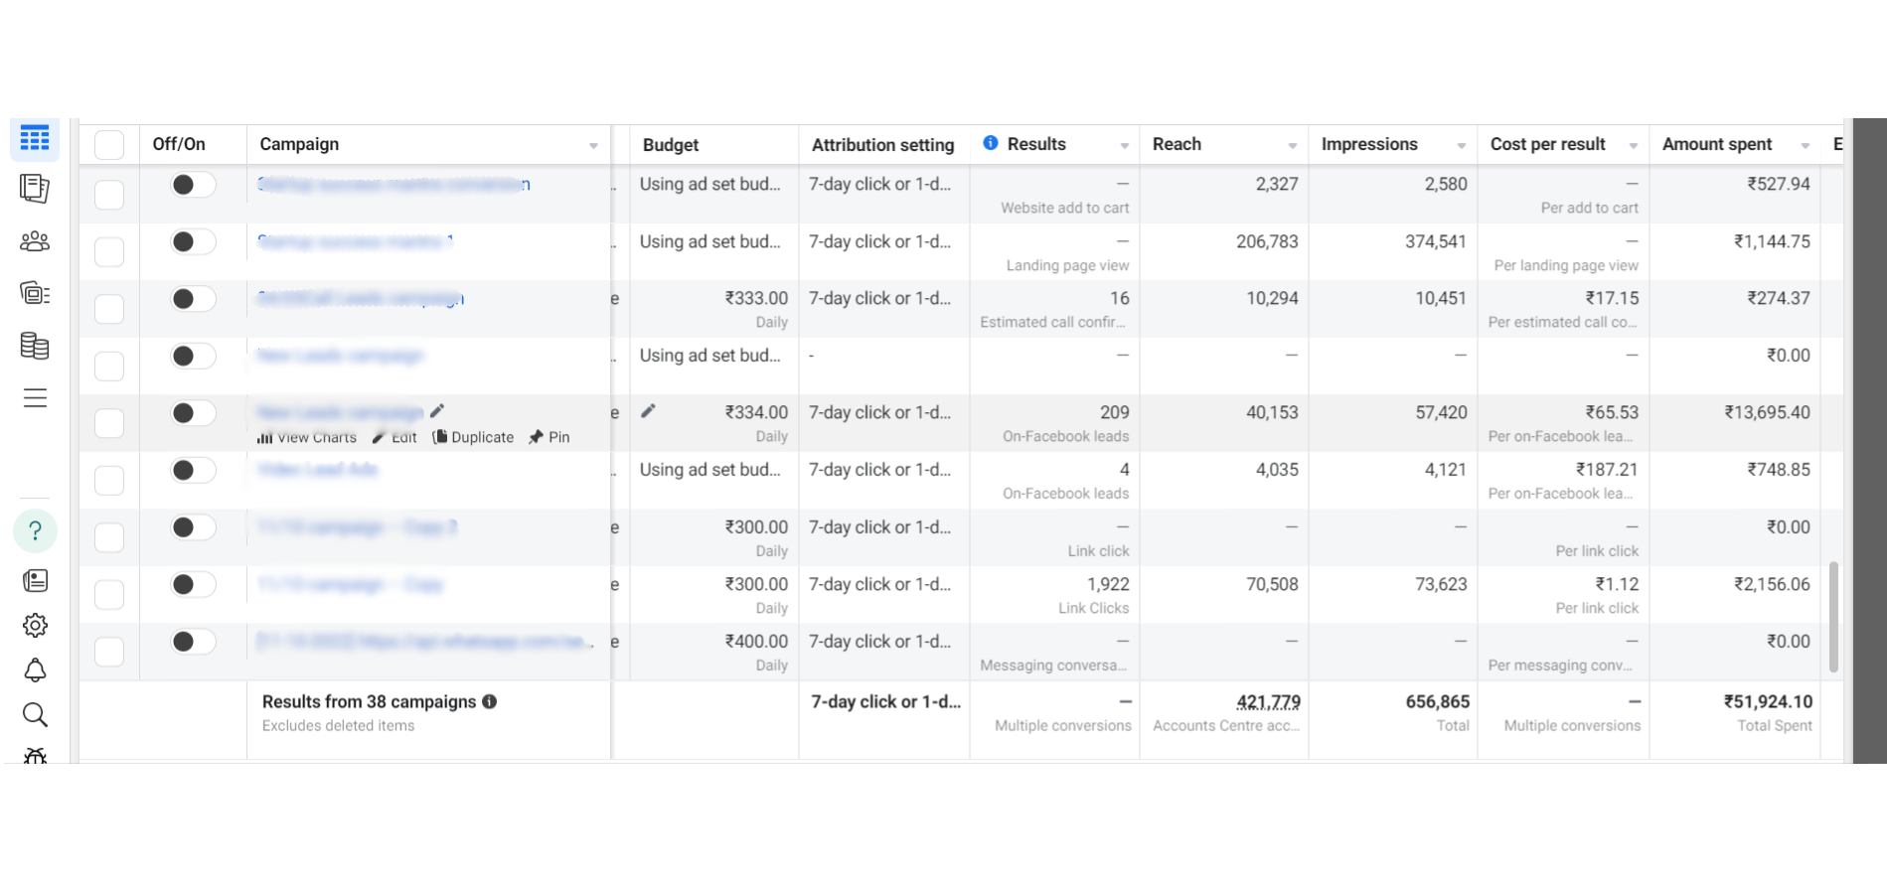The height and width of the screenshot is (882, 1887).
Task: Open the search magnifier icon in the sidebar
Action: click(x=35, y=714)
